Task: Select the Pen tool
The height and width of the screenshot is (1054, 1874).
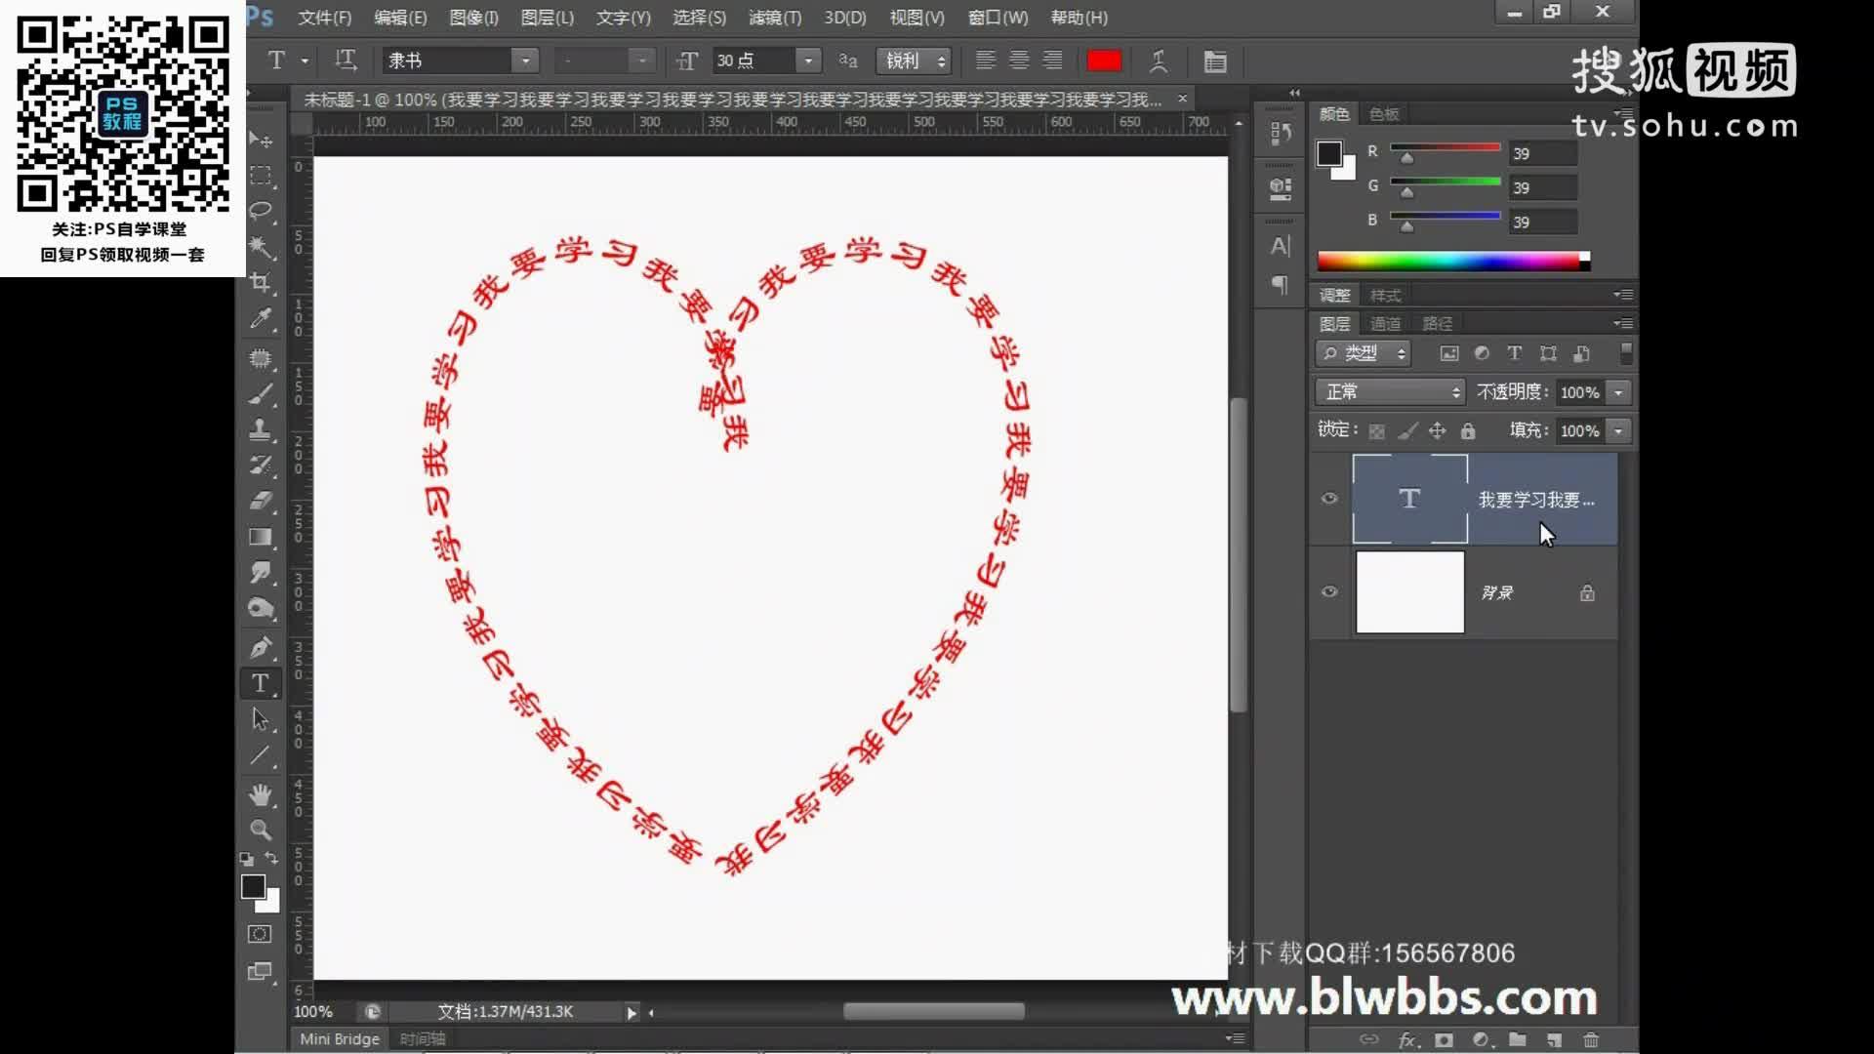Action: pyautogui.click(x=260, y=647)
